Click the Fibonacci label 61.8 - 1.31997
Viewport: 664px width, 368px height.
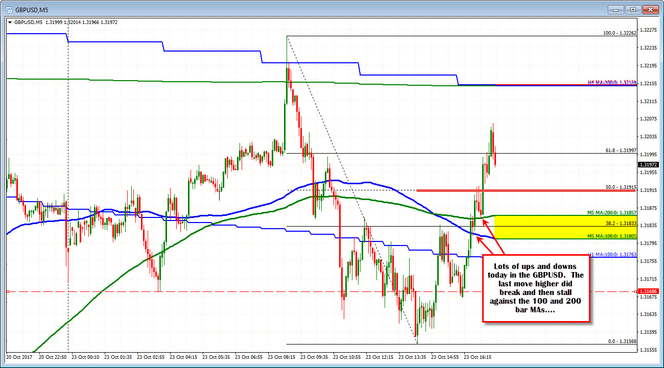click(621, 150)
